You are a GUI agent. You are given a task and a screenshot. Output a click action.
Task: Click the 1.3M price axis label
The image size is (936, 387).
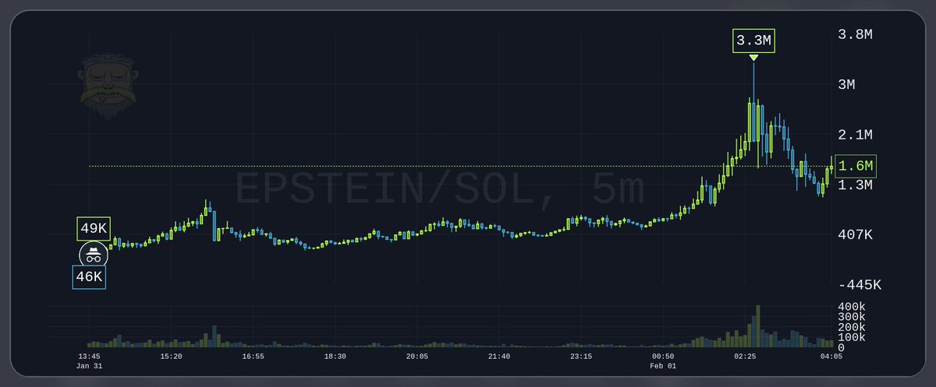[x=854, y=185]
